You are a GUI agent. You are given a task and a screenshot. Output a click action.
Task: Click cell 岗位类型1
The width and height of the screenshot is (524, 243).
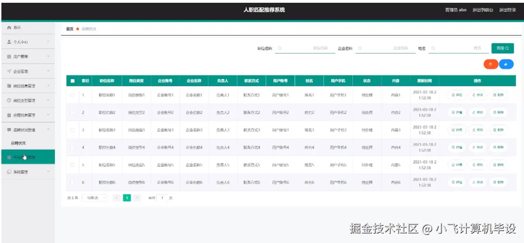pos(137,95)
